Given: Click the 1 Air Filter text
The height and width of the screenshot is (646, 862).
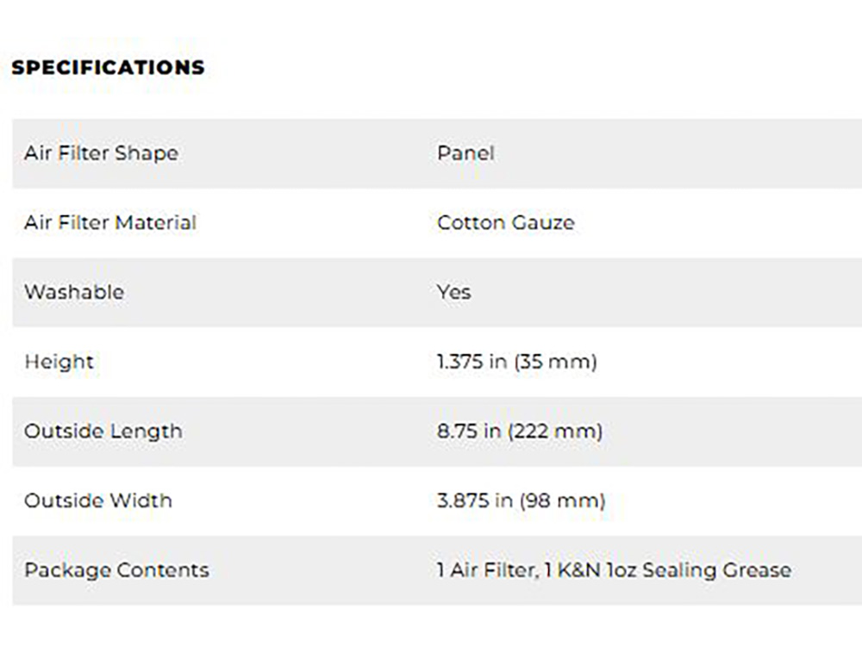Looking at the screenshot, I should 485,570.
